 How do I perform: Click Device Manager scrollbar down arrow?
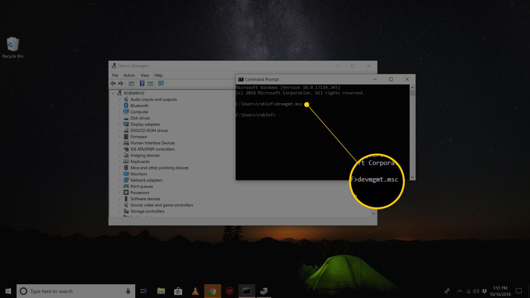click(374, 214)
